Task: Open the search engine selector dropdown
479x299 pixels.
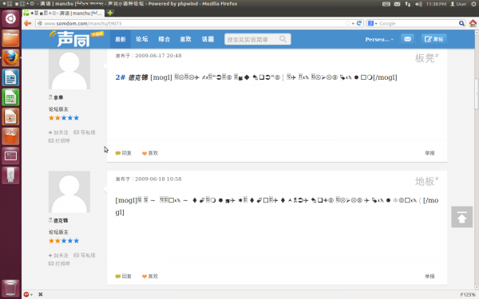Action: [373, 23]
